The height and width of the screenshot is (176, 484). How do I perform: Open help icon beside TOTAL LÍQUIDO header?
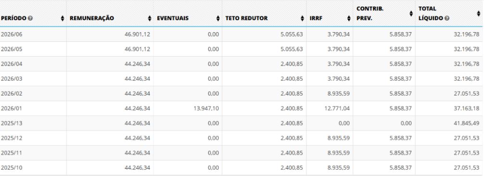coord(447,18)
